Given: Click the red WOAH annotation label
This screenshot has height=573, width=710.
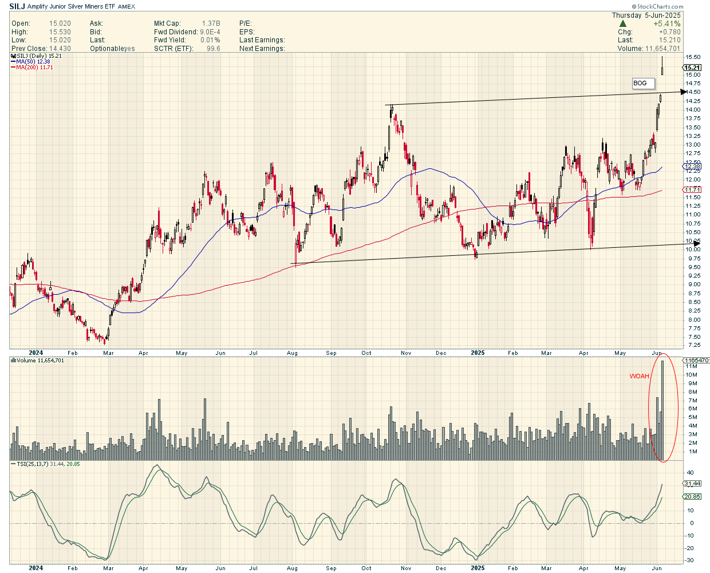Looking at the screenshot, I should tap(639, 376).
